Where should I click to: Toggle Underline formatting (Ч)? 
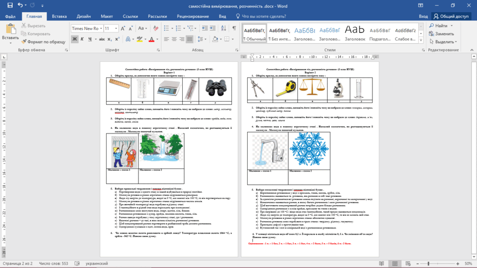(90, 39)
